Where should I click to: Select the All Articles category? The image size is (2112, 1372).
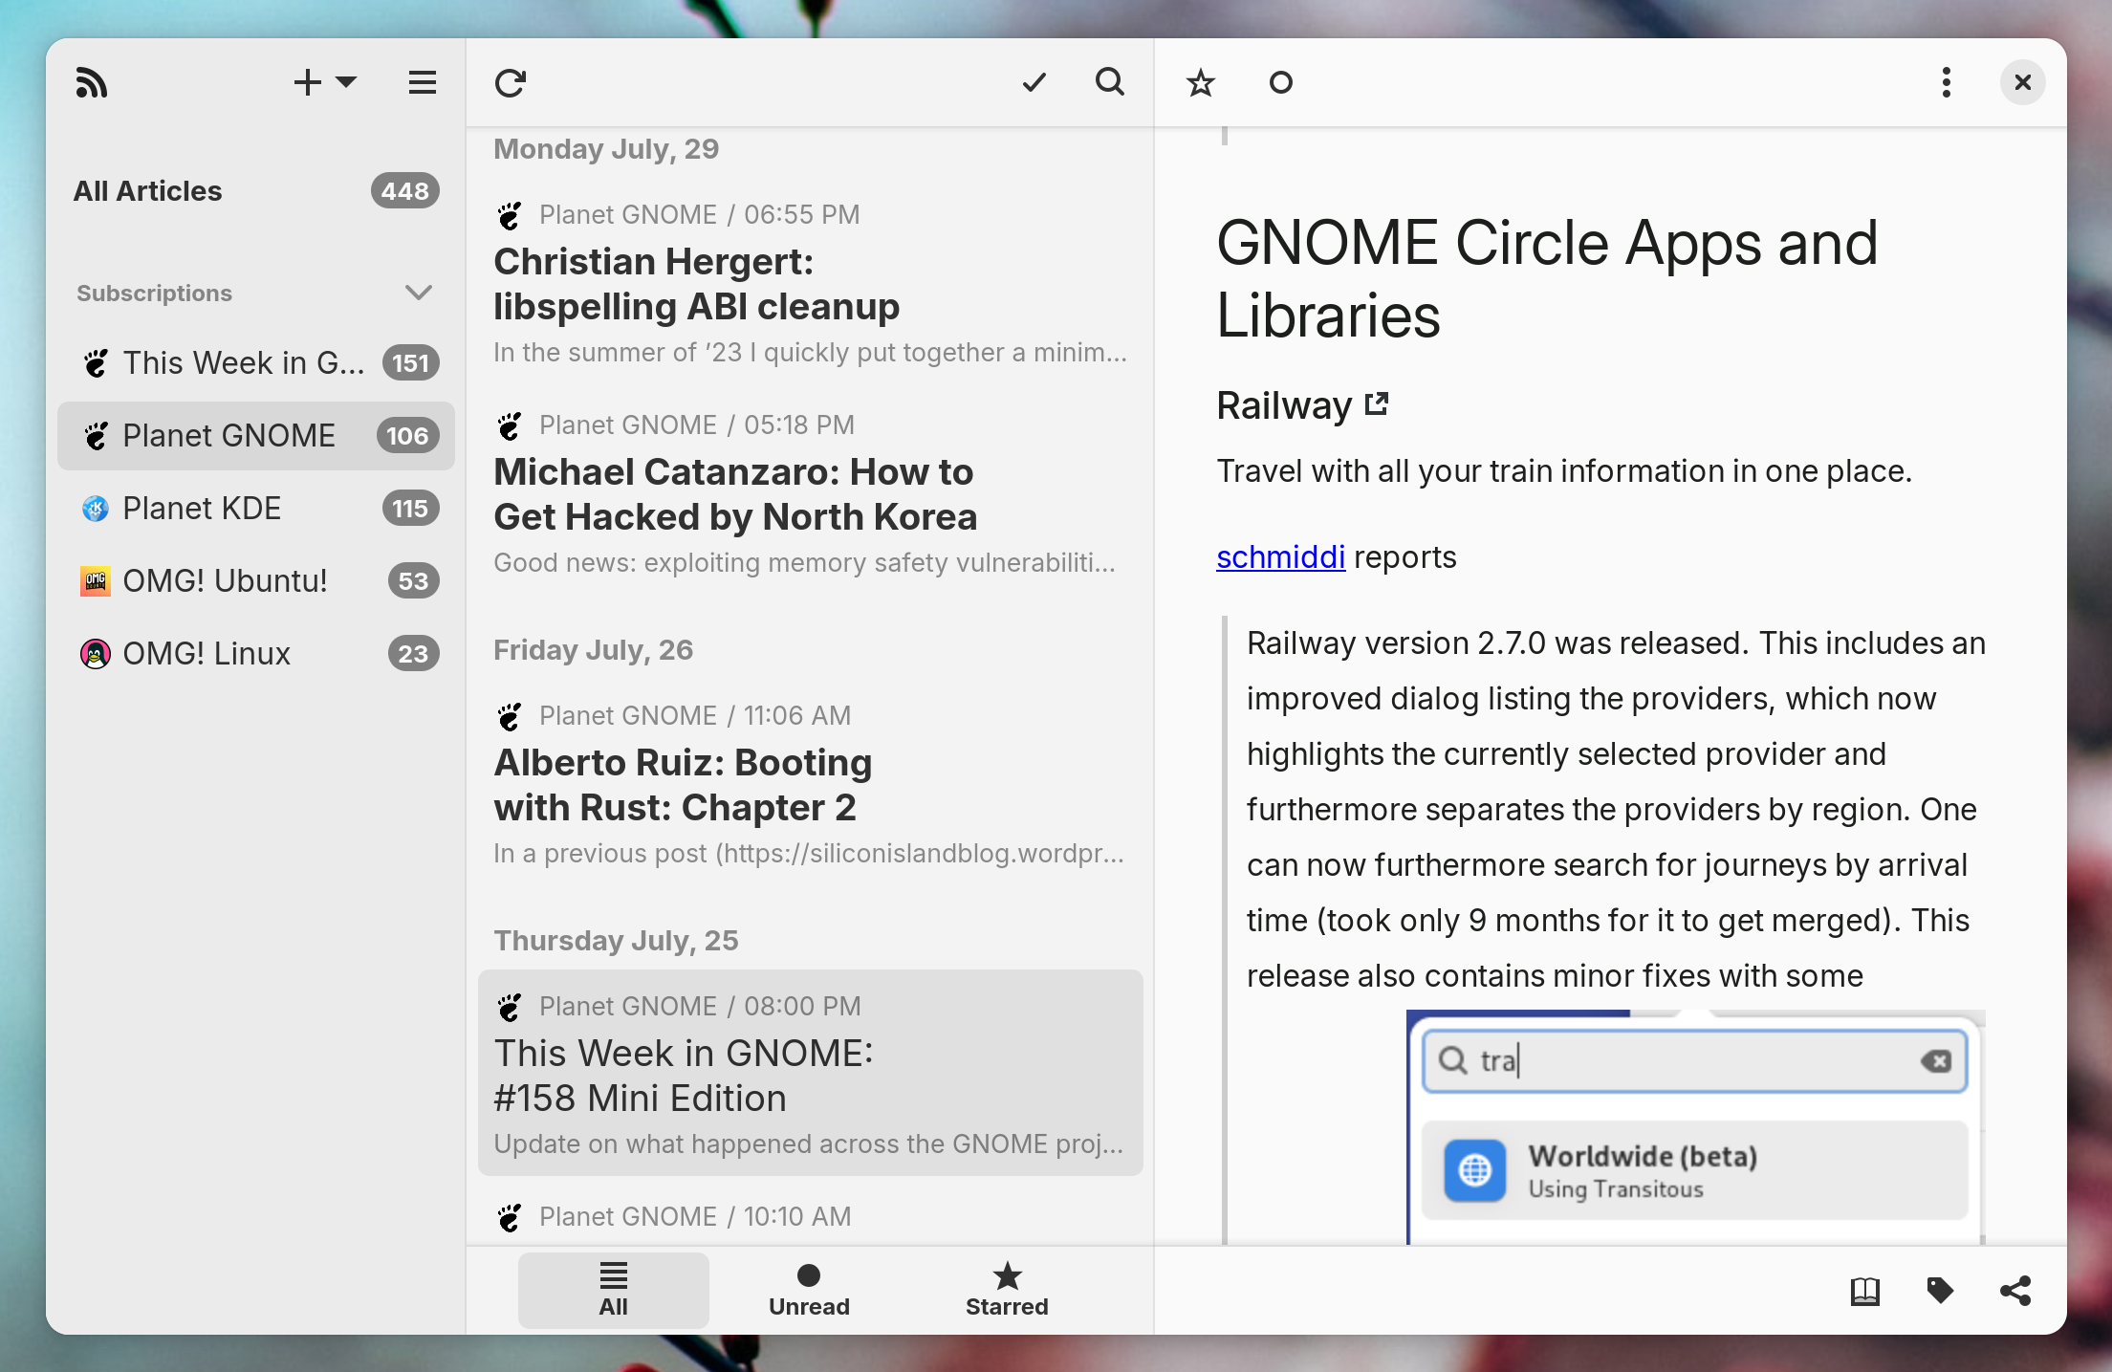(256, 191)
